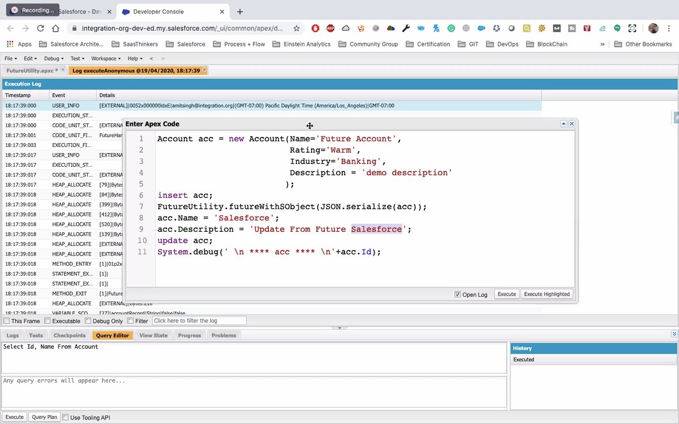Switch to the Developer Console browser tab
Viewport: 679px width, 424px height.
coord(172,11)
